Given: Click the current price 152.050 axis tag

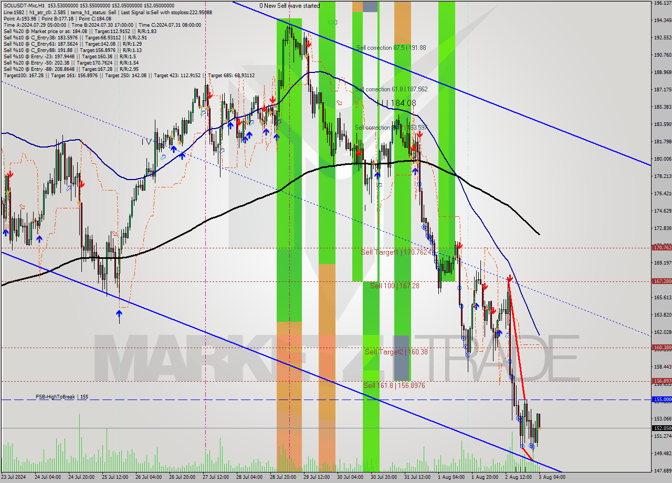Looking at the screenshot, I should [661, 428].
